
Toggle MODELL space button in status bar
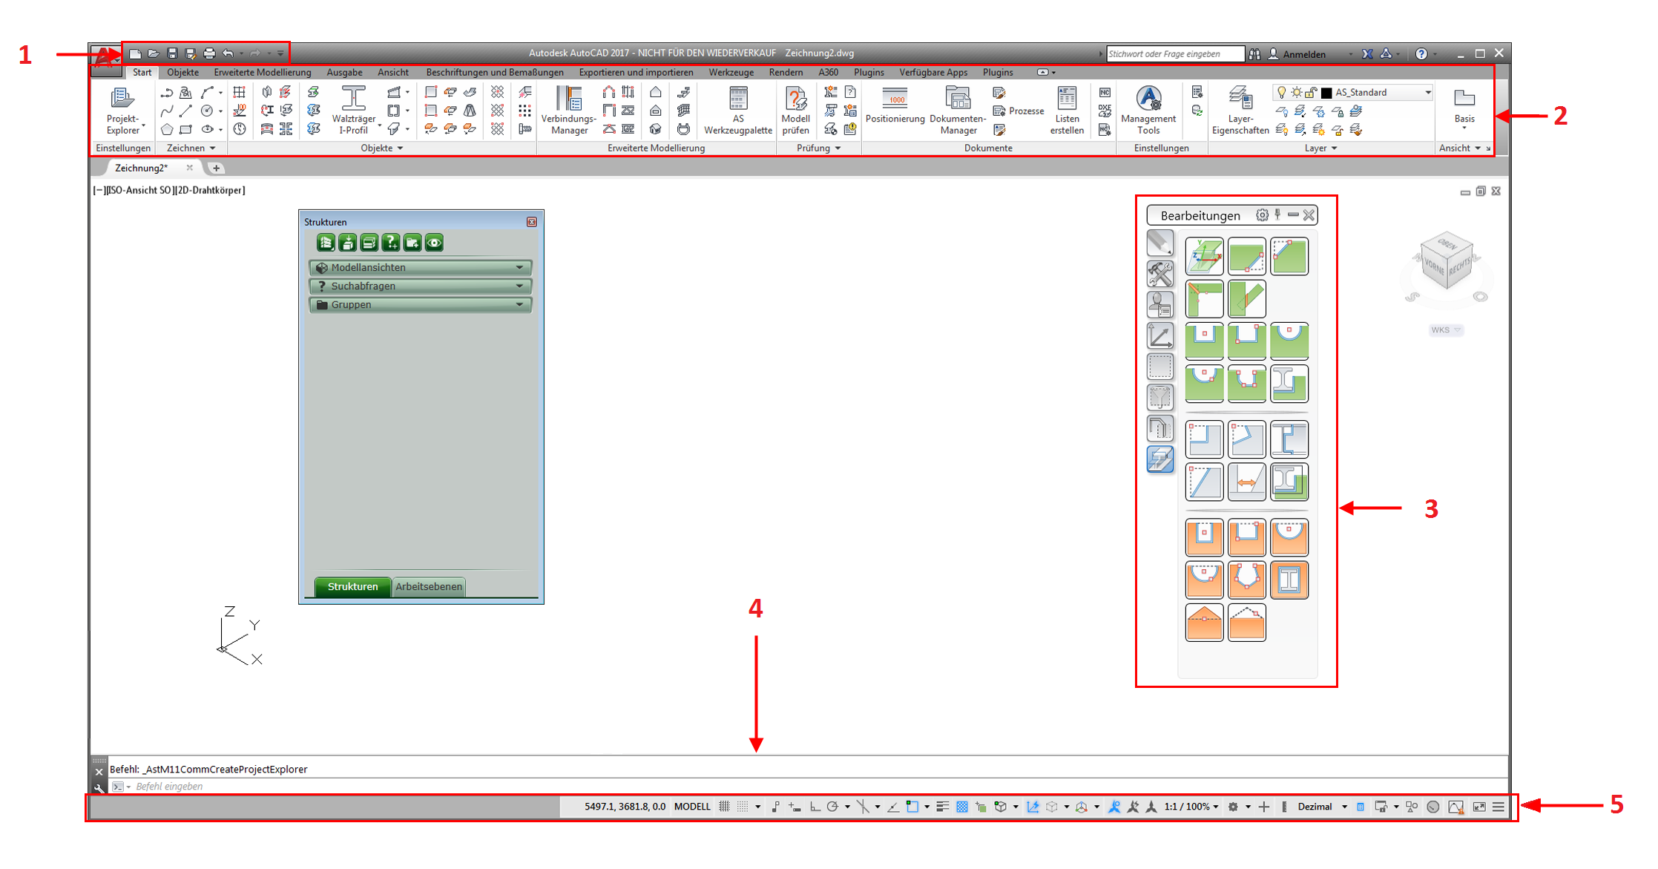[x=692, y=807]
